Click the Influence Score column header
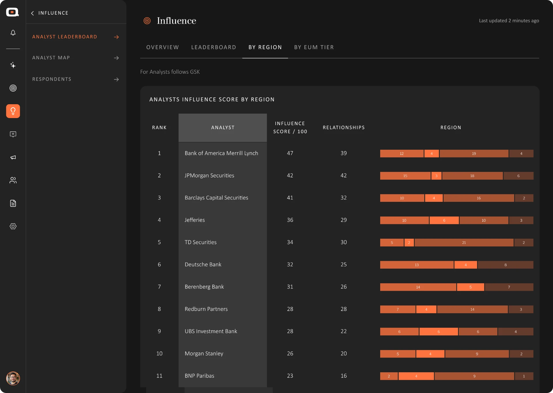This screenshot has height=393, width=553. coord(290,128)
